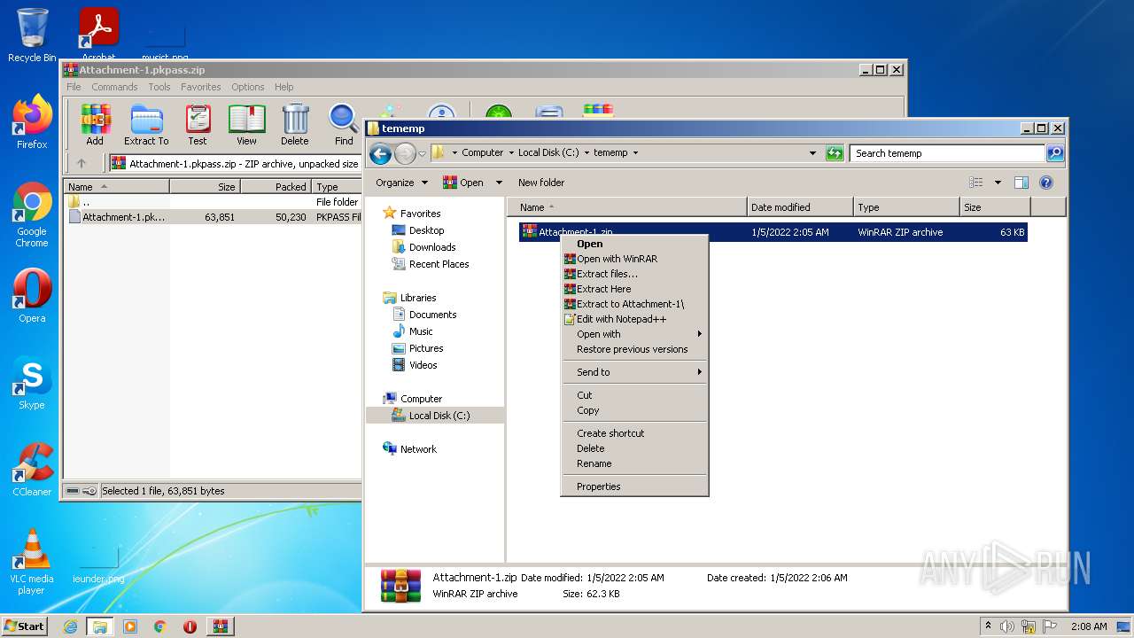The width and height of the screenshot is (1134, 638).
Task: Select Restore previous versions
Action: pyautogui.click(x=634, y=349)
